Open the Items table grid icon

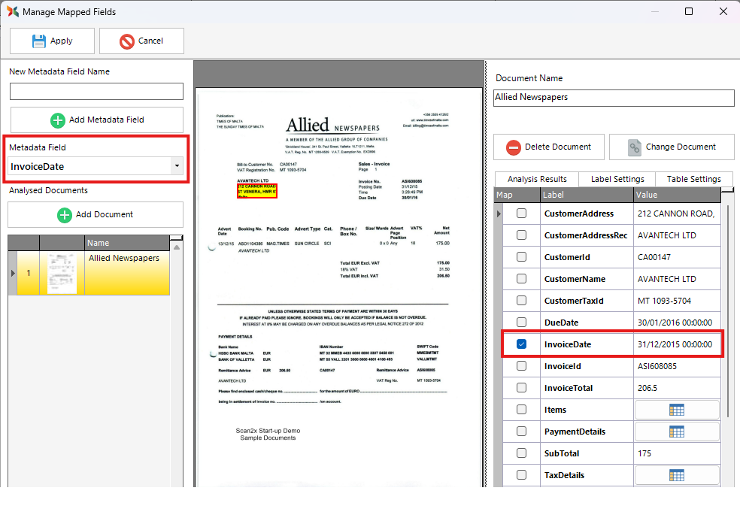pyautogui.click(x=677, y=410)
